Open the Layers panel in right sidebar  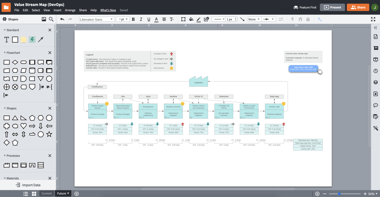(x=376, y=82)
